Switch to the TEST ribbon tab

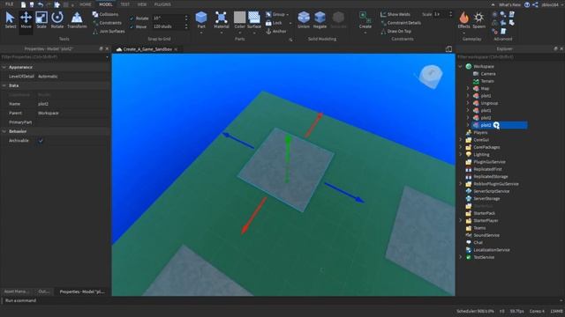[x=124, y=4]
